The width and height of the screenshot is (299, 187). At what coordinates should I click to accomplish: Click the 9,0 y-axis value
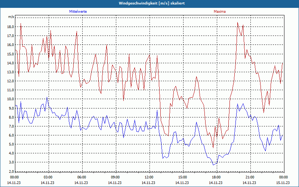[x=12, y=108]
